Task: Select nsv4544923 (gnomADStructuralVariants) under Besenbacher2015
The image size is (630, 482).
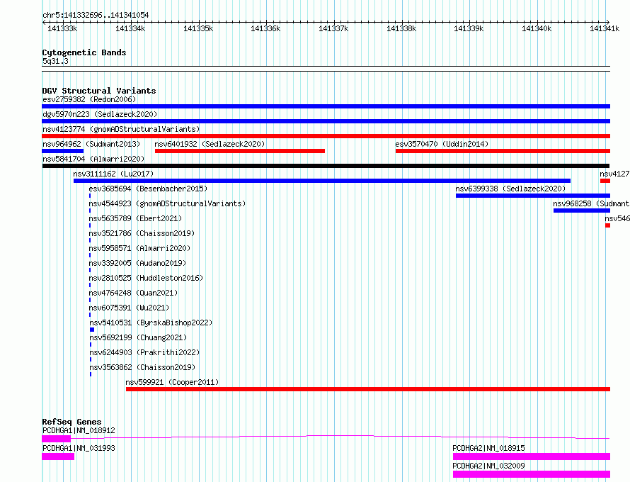Action: 167,203
